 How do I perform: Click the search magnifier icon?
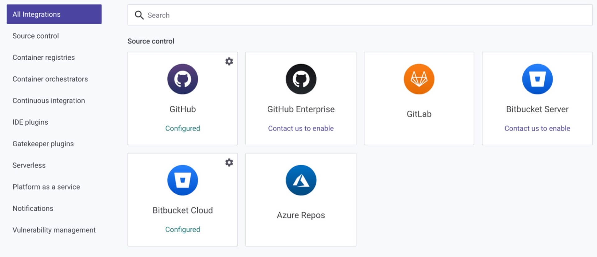pyautogui.click(x=139, y=15)
